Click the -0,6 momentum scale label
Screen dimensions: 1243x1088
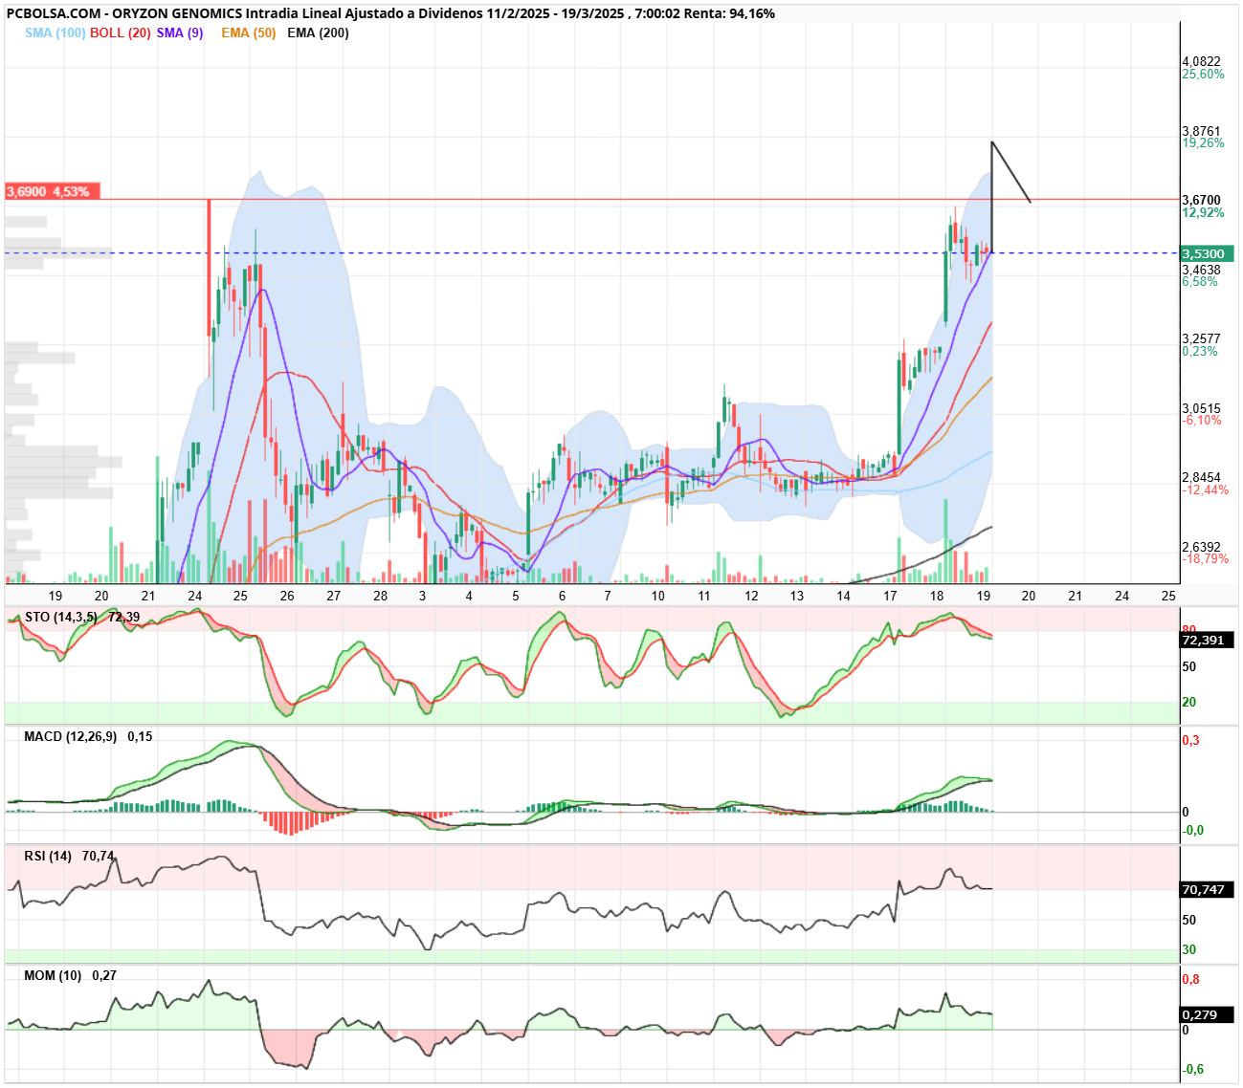pyautogui.click(x=1192, y=1069)
